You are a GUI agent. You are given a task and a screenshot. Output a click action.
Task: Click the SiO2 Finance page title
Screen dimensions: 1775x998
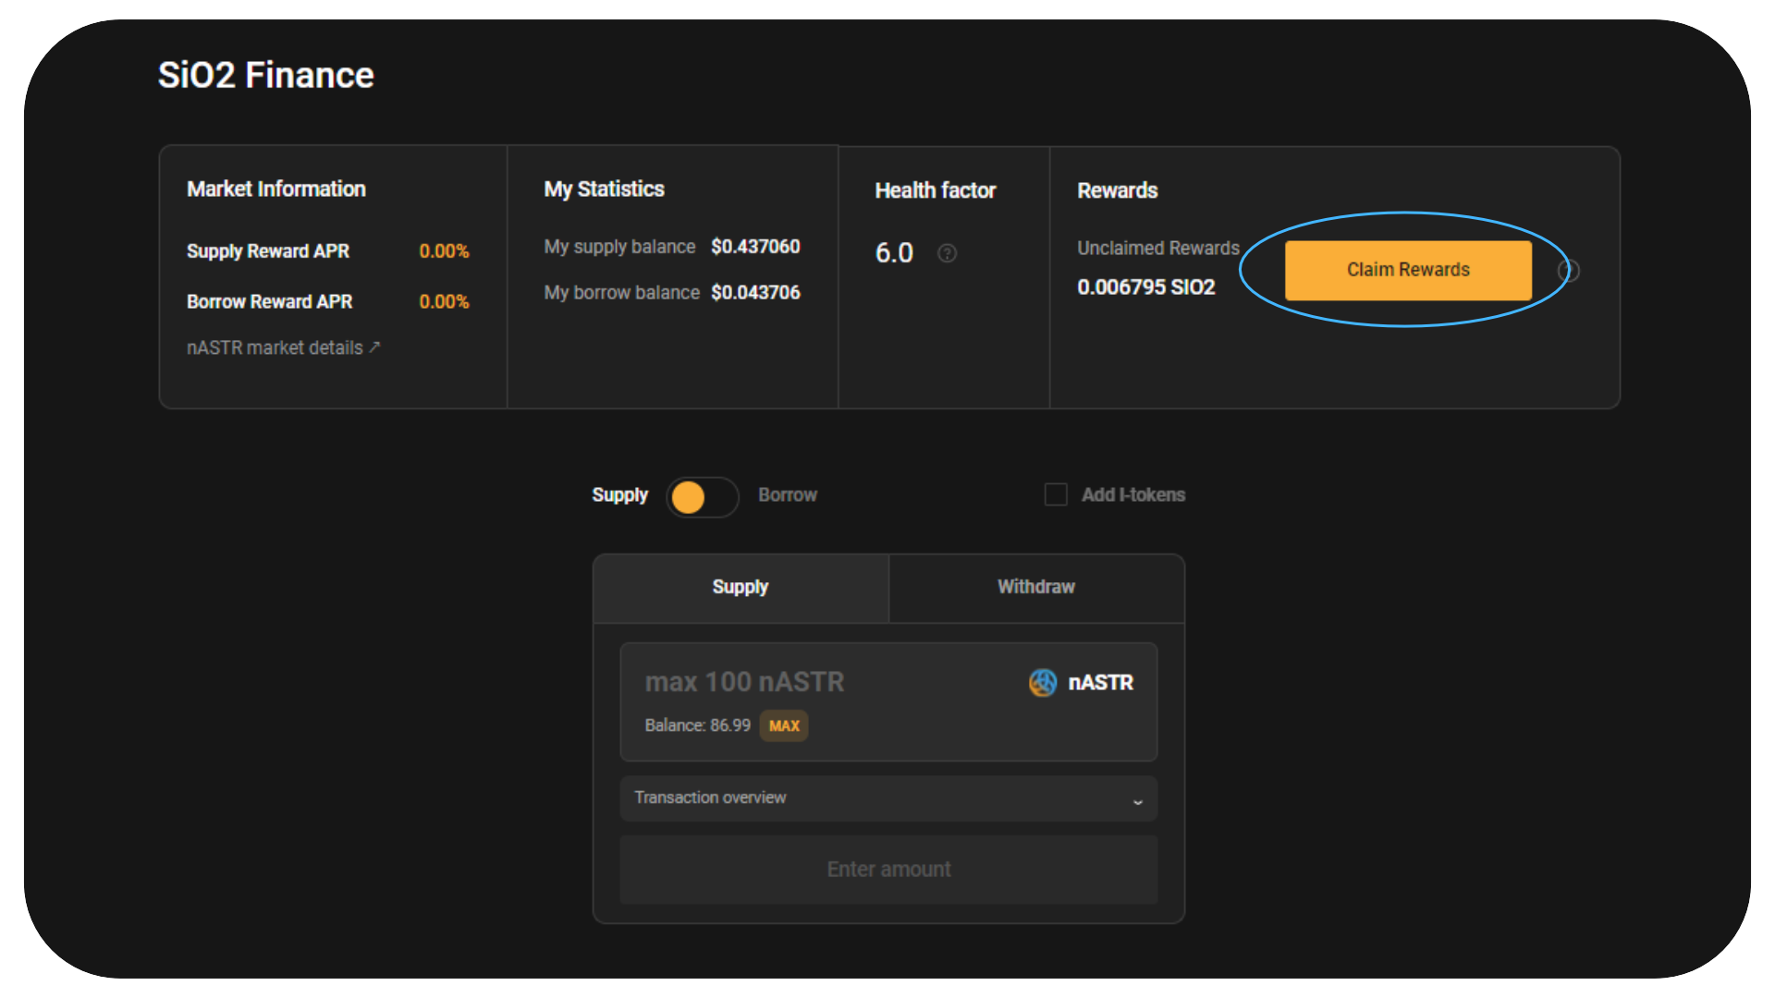pos(265,76)
